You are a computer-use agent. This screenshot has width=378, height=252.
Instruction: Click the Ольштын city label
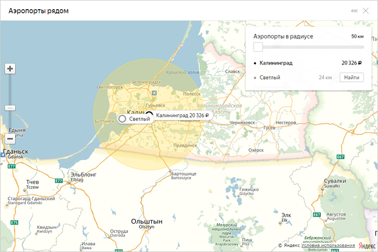(x=146, y=221)
